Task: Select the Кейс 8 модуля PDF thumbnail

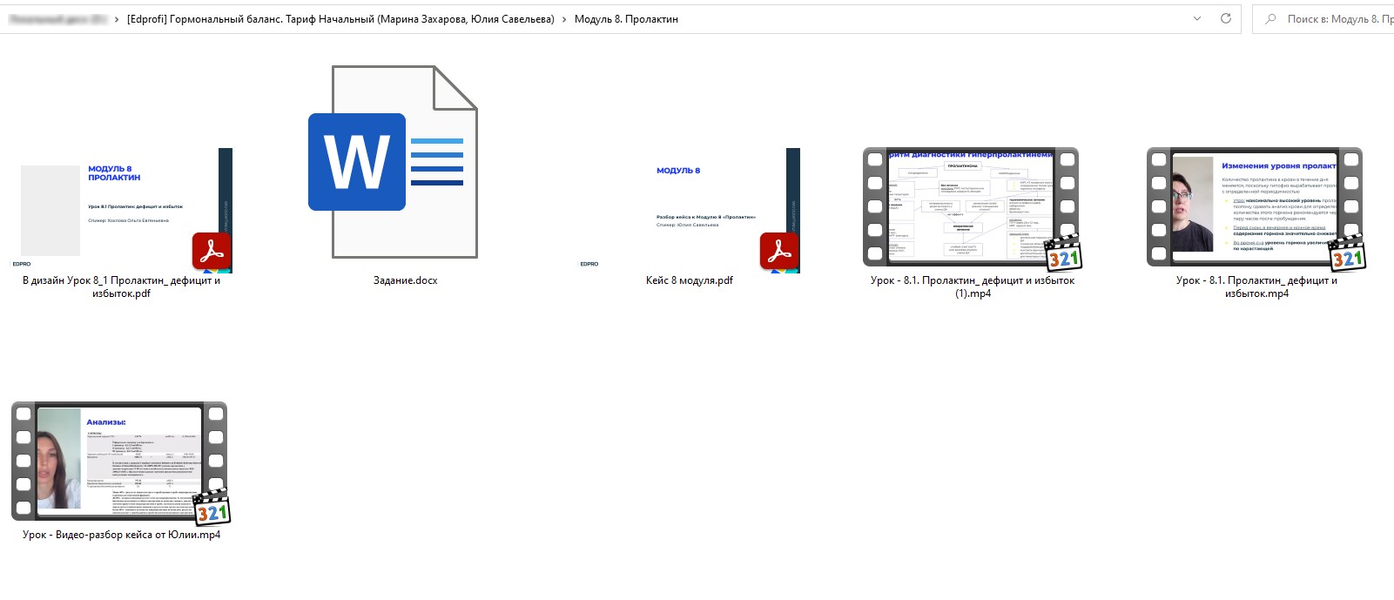Action: 689,209
